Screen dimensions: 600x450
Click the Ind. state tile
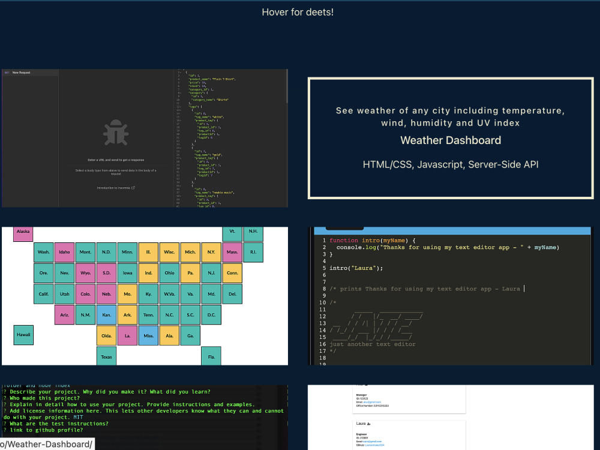tap(148, 273)
